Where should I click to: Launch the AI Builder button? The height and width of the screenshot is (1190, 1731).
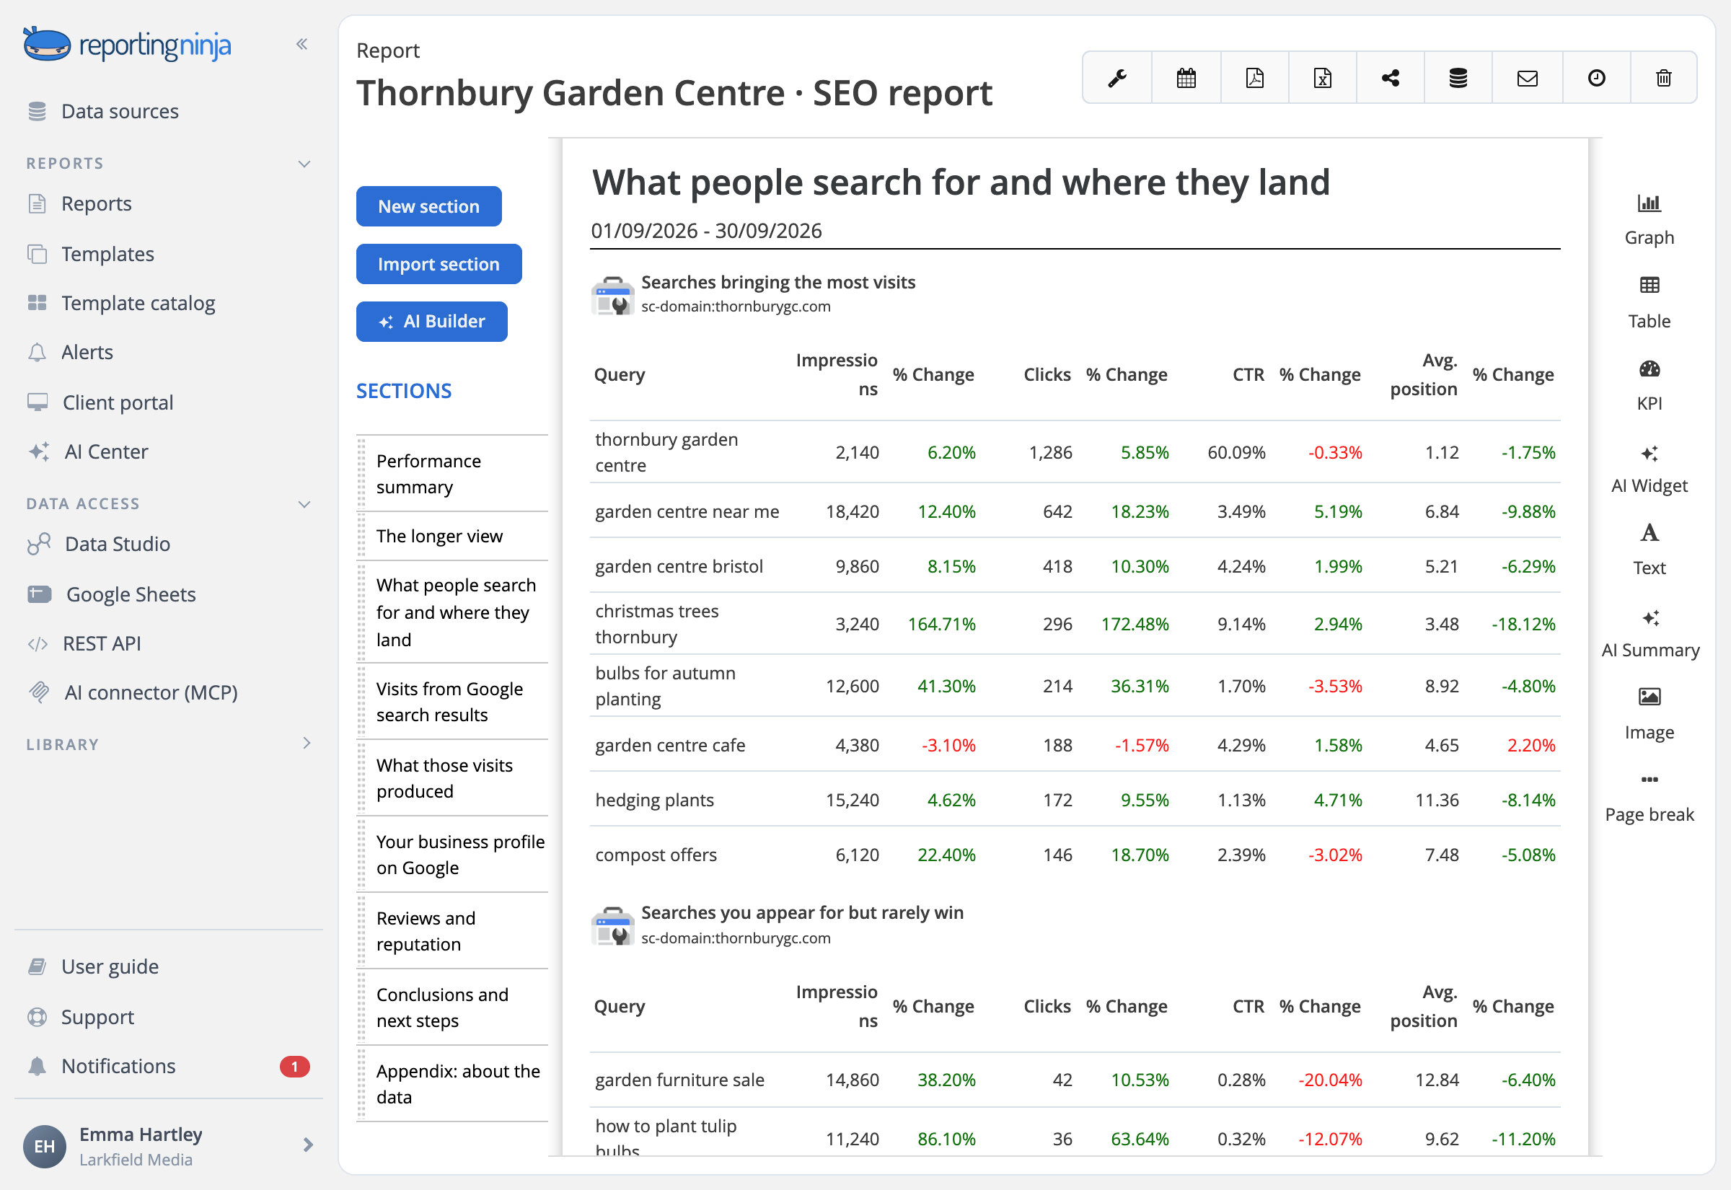click(431, 322)
